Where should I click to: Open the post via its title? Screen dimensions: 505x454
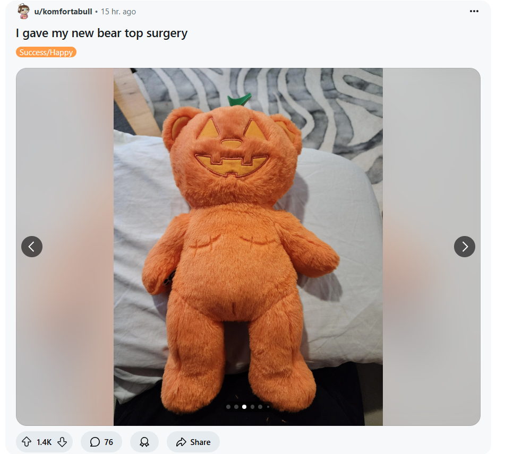click(x=101, y=33)
